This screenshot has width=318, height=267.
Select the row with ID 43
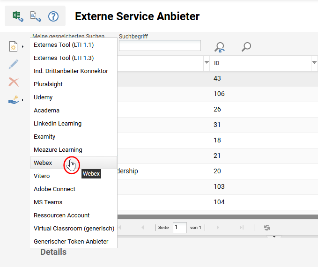[217, 79]
